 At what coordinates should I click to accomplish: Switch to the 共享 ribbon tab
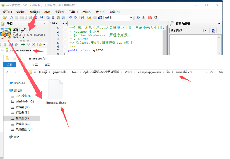coord(35,65)
